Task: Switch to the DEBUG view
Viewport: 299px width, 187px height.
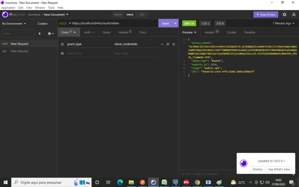Action: tap(130, 14)
